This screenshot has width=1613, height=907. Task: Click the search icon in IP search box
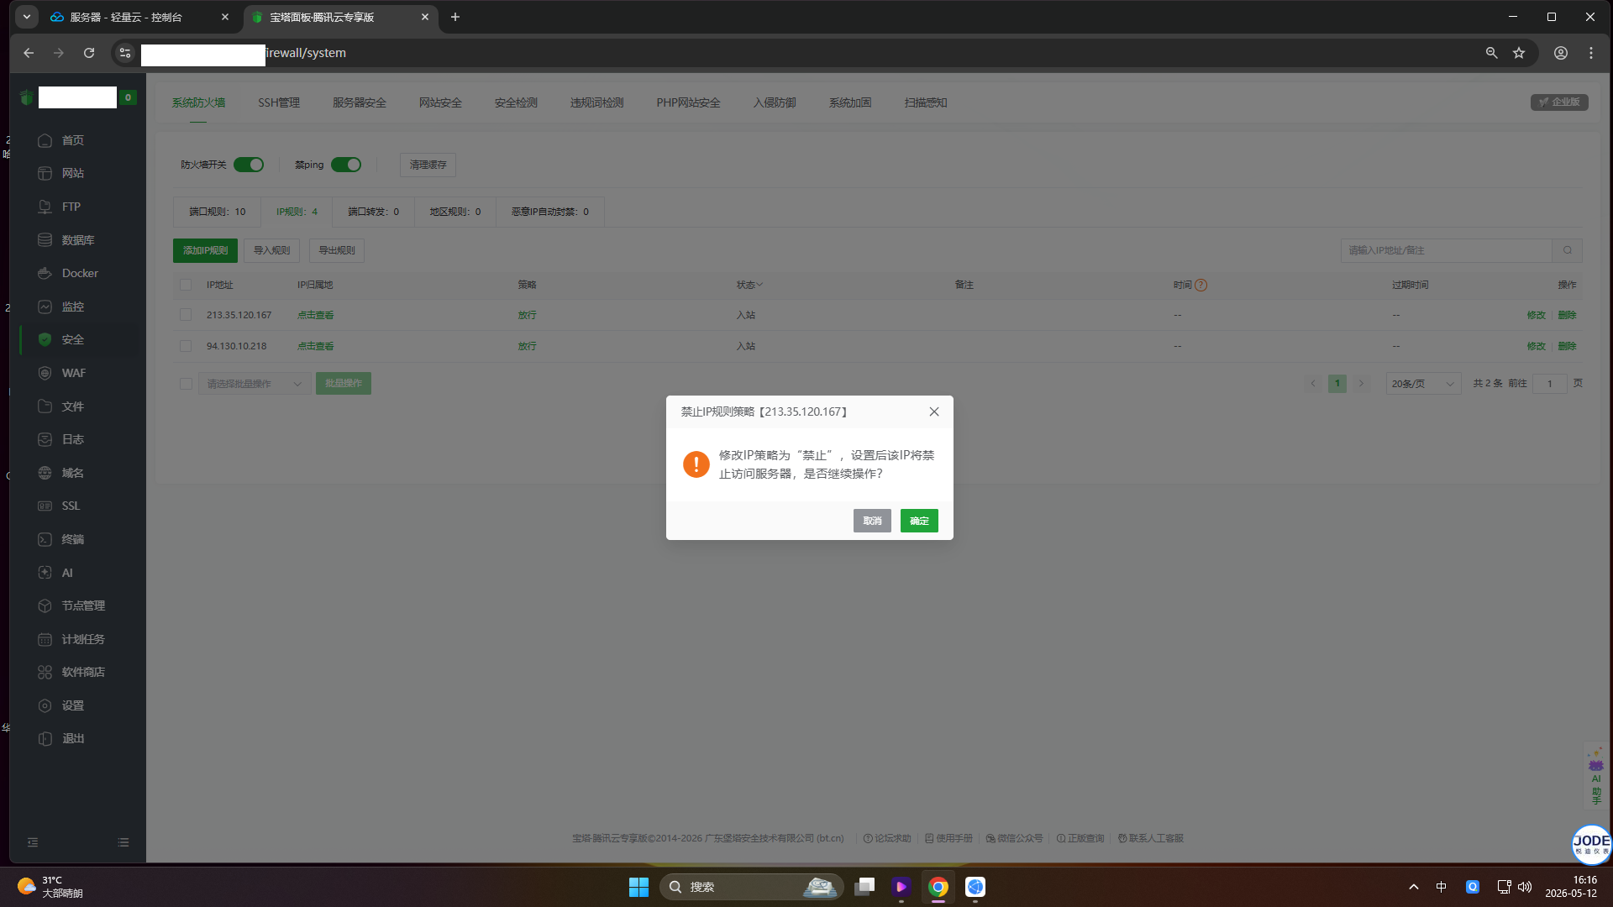click(x=1568, y=250)
